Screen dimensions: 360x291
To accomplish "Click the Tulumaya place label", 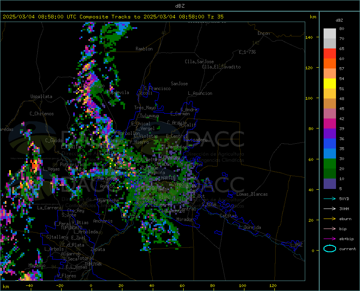I will coord(149,116).
